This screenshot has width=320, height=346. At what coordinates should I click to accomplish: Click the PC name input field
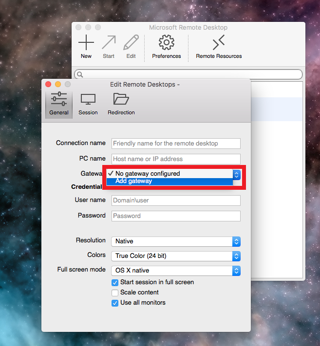tap(176, 159)
